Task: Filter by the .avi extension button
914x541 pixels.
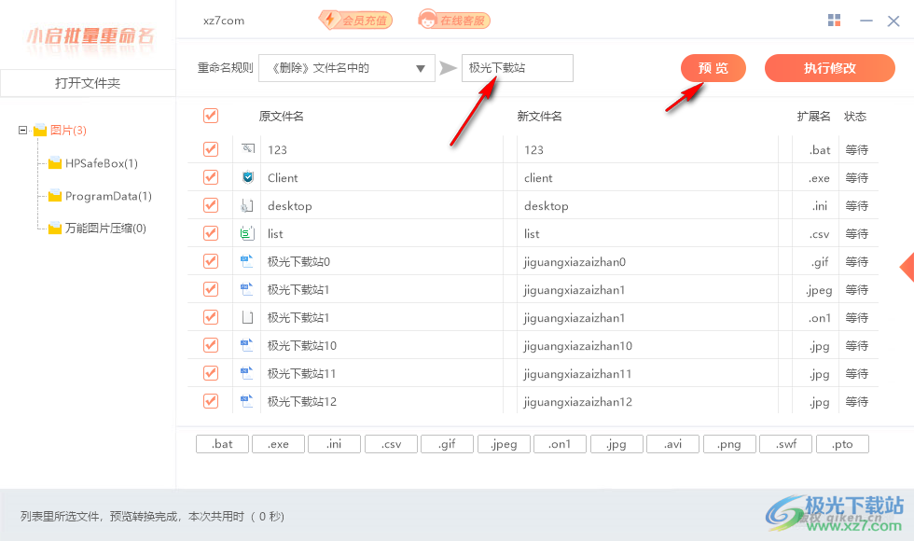Action: pos(672,444)
